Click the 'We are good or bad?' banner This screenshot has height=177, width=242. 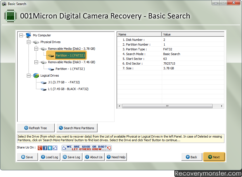[x=87, y=148]
